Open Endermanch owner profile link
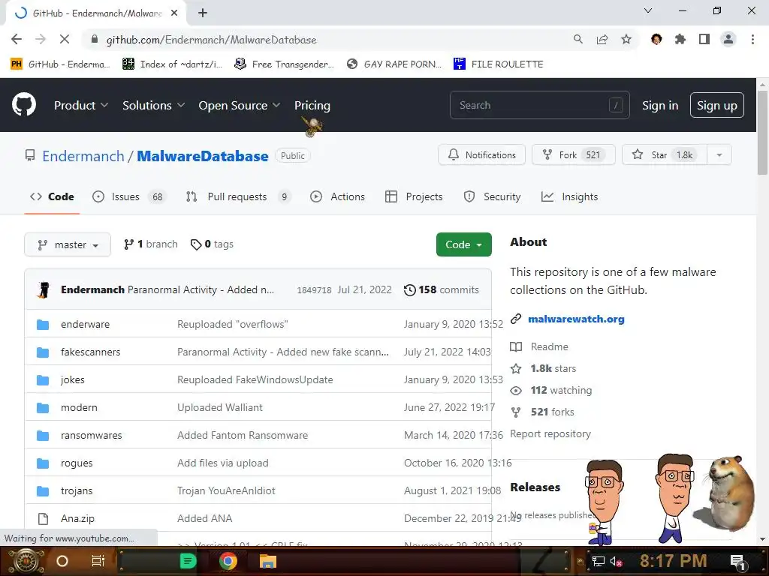Image resolution: width=769 pixels, height=576 pixels. [x=83, y=156]
